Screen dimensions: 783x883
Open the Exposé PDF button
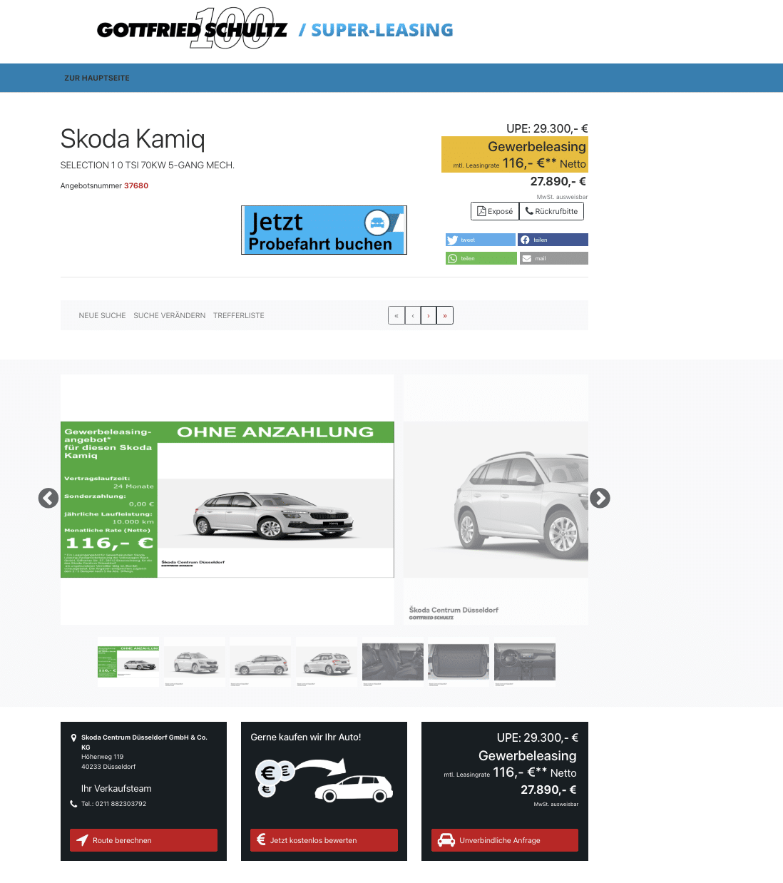pyautogui.click(x=495, y=211)
